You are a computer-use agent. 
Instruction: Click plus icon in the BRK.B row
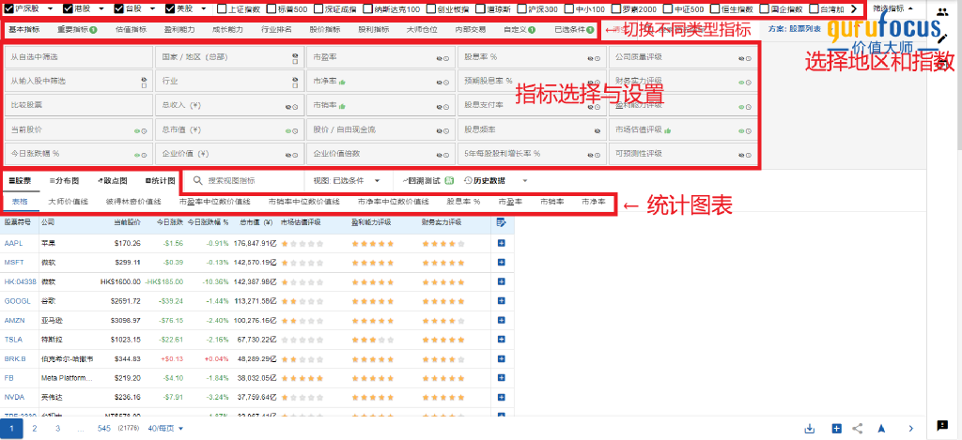(x=502, y=358)
